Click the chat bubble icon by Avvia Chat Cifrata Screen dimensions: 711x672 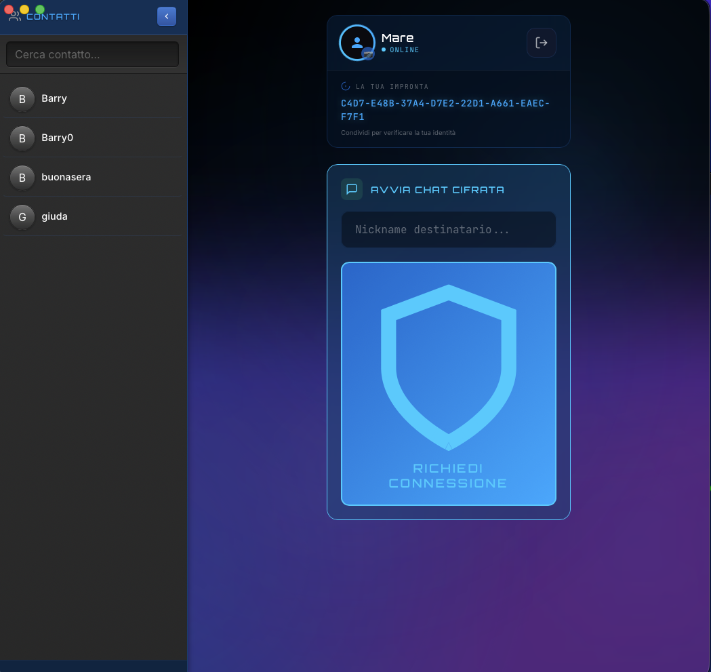[352, 189]
